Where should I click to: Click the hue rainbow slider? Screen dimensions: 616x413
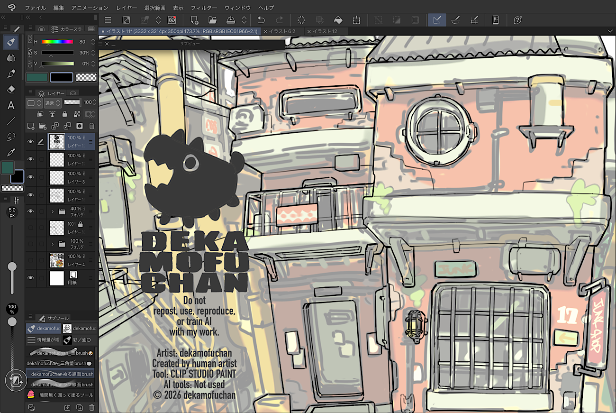pos(57,42)
